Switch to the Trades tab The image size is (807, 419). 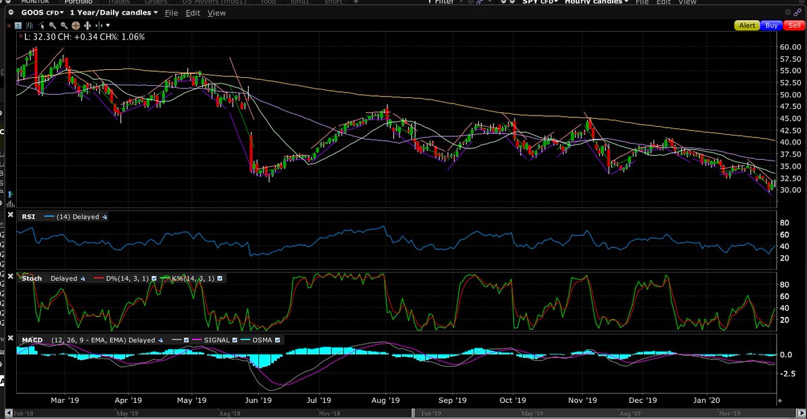coord(118,2)
